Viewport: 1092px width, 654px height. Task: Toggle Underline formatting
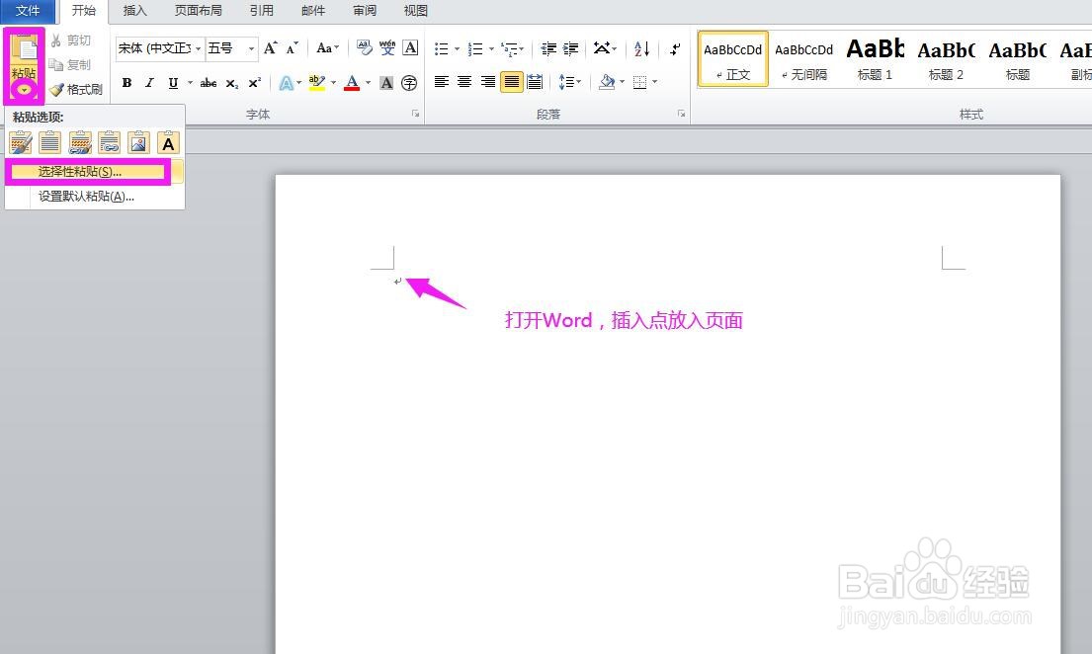coord(173,83)
